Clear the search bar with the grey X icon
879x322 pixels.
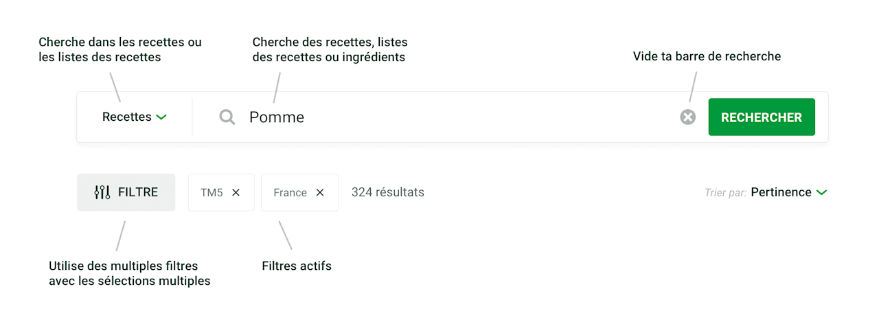click(x=687, y=117)
